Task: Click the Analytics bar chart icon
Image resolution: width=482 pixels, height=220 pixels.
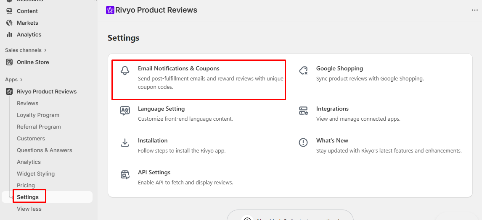Action: [x=9, y=34]
